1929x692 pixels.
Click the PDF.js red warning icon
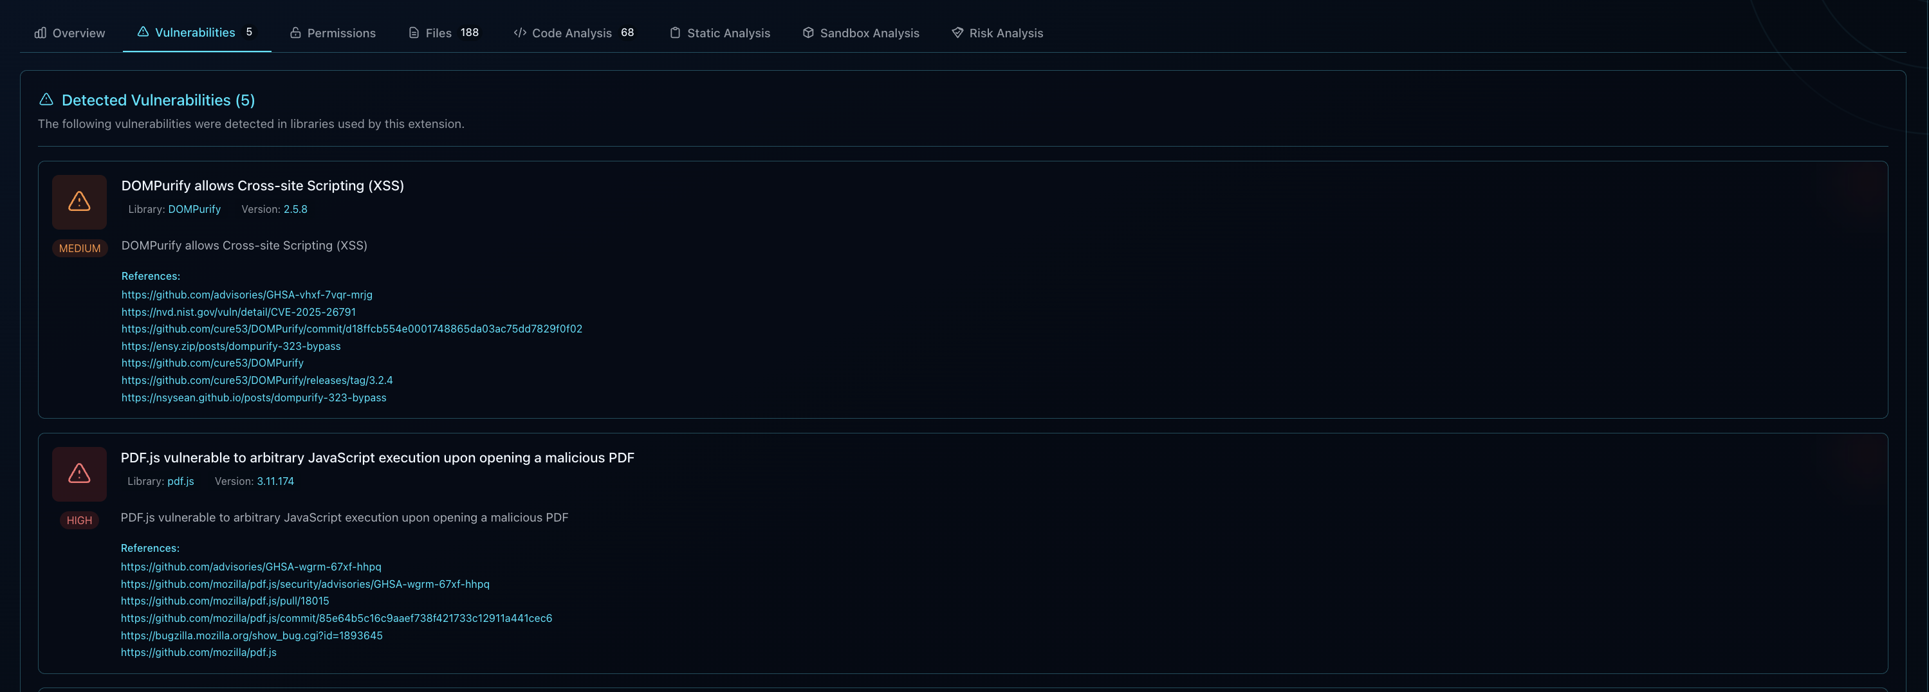pyautogui.click(x=79, y=474)
